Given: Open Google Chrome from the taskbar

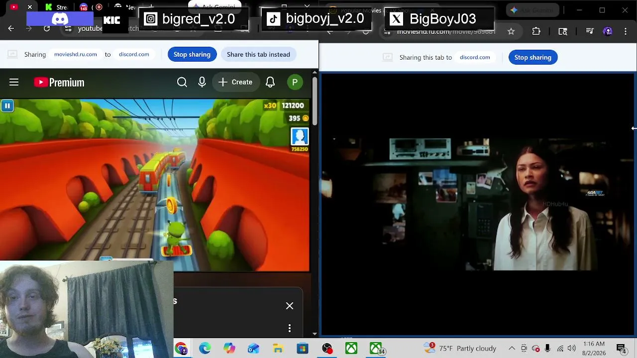Looking at the screenshot, I should tap(181, 349).
